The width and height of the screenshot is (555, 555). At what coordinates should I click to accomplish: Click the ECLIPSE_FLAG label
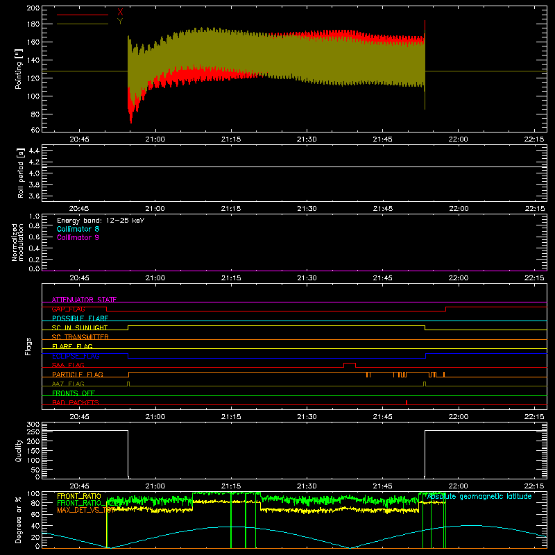76,356
